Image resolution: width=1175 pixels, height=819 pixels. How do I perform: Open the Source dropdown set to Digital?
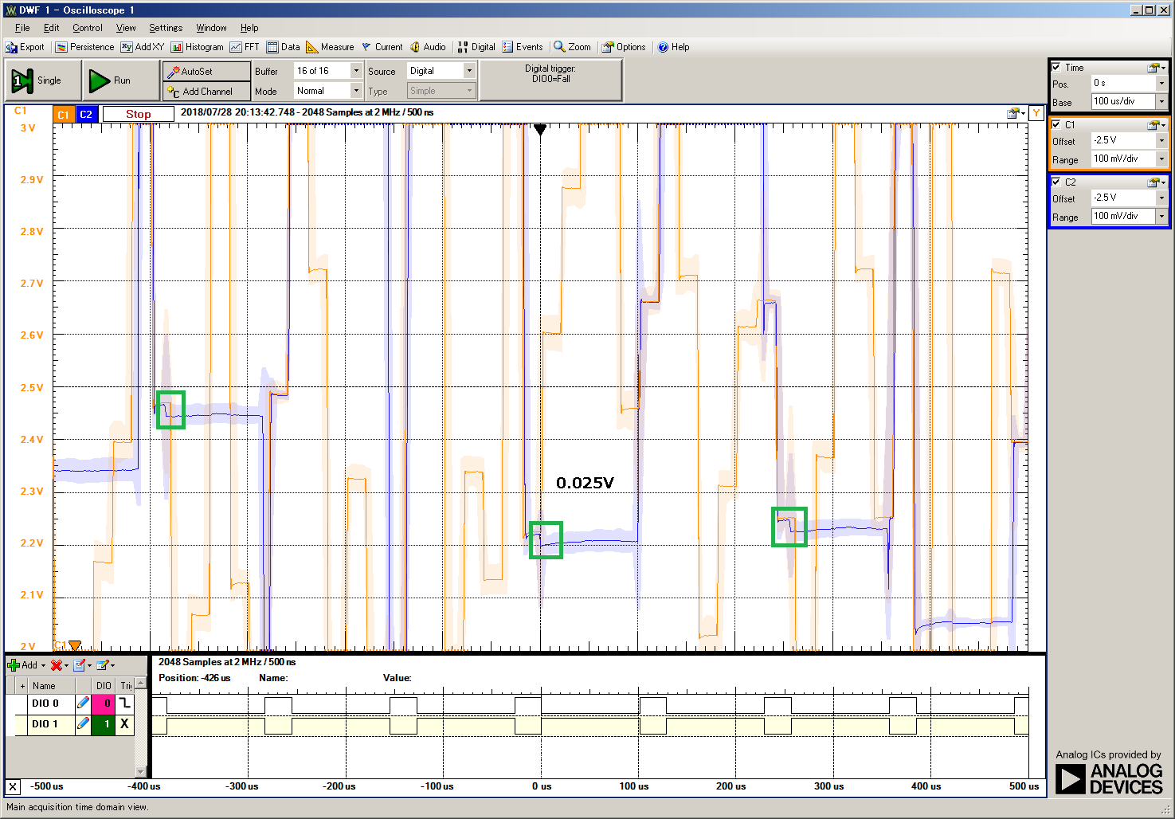[468, 71]
